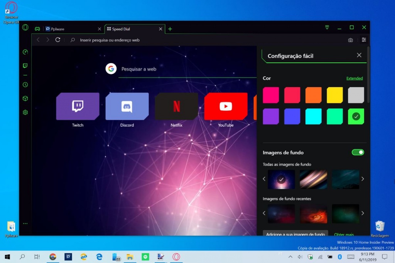Toggle the Imagens de fundo switch

(x=358, y=152)
